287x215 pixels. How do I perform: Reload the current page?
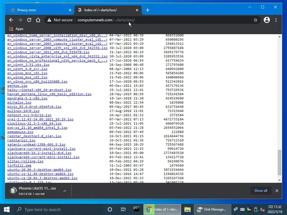pyautogui.click(x=29, y=20)
